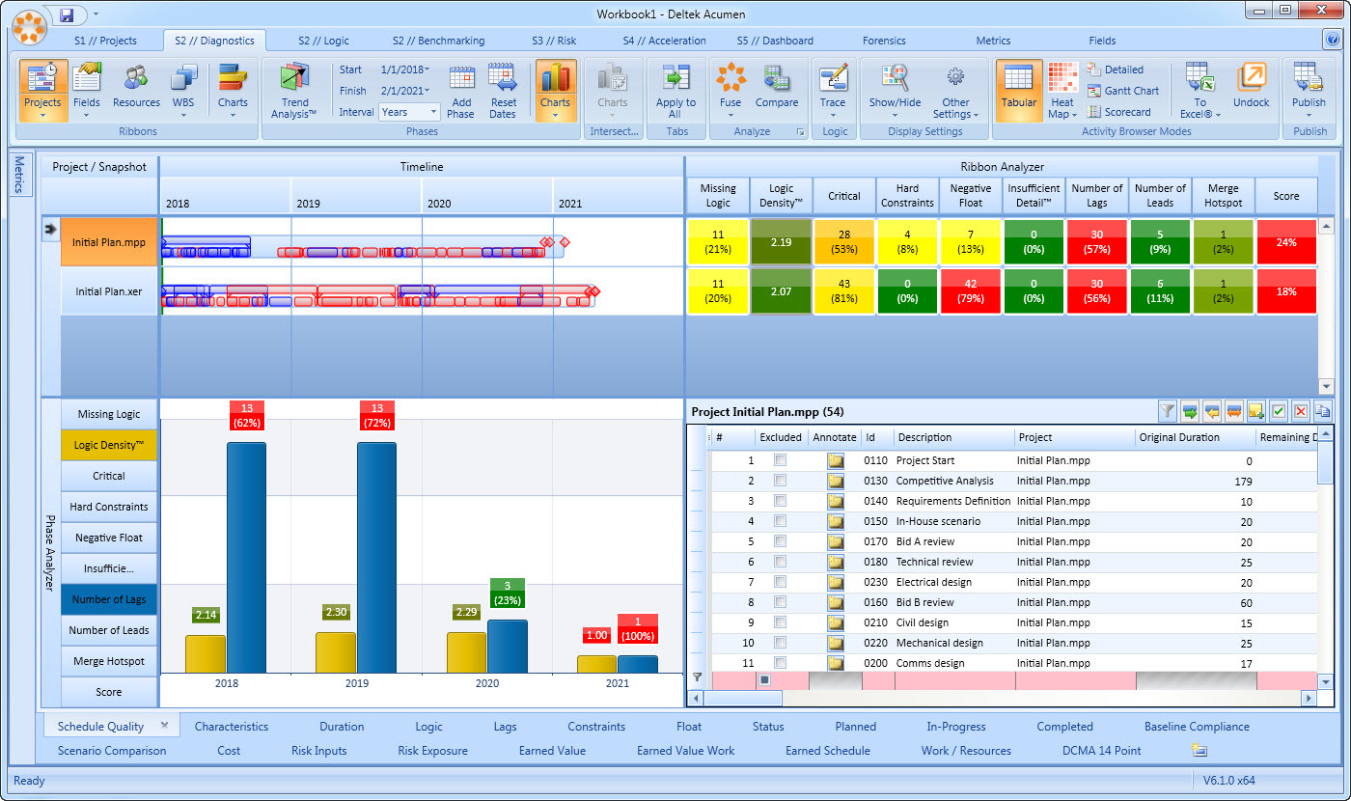This screenshot has height=801, width=1351.
Task: Open Trend Analysis tool in ribbon
Action: point(294,90)
